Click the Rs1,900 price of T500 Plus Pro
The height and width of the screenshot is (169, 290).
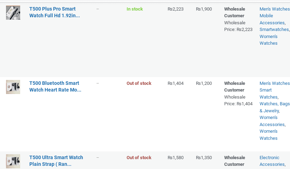(x=204, y=9)
